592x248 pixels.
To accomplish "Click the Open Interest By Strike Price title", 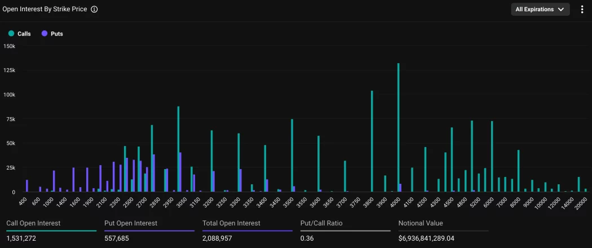I will coord(45,10).
